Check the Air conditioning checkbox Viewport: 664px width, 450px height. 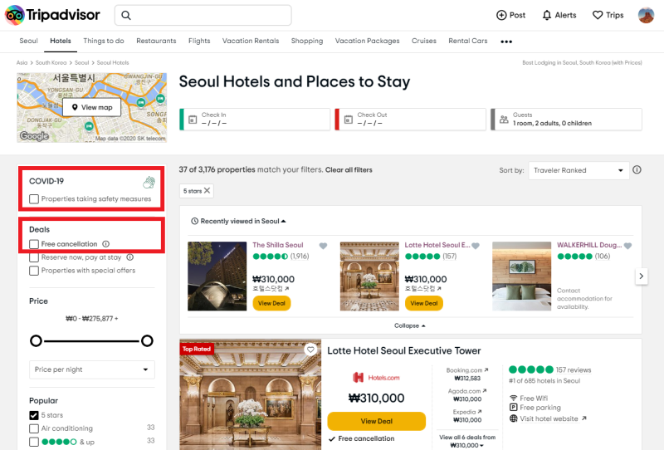pos(34,428)
